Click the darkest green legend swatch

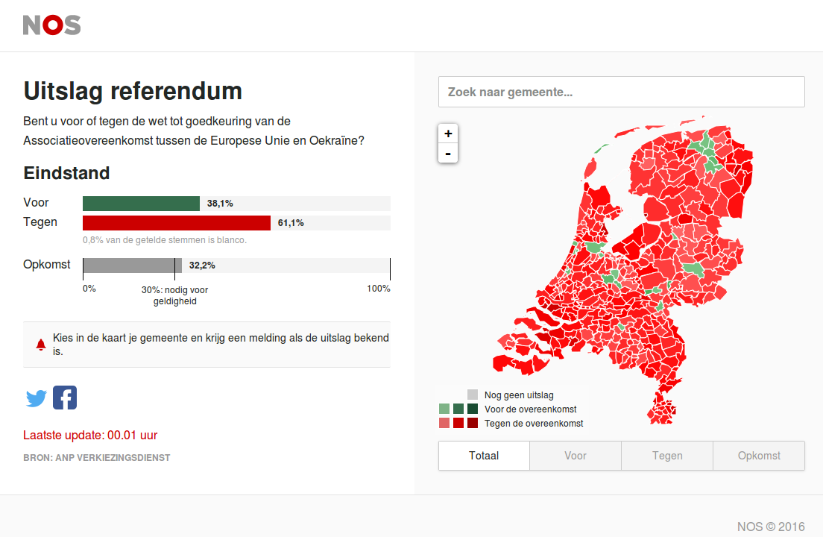pos(473,409)
